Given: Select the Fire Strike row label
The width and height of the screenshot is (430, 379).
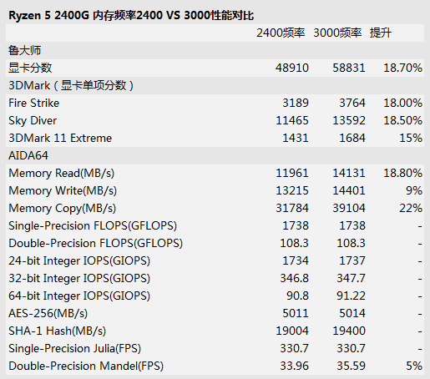Looking at the screenshot, I should [33, 103].
